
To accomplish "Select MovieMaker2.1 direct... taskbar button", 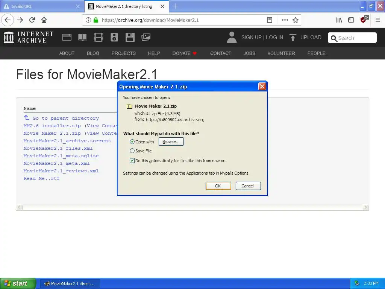I will tap(70, 284).
